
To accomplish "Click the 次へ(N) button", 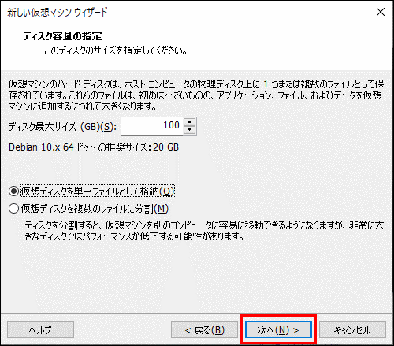I will [278, 329].
